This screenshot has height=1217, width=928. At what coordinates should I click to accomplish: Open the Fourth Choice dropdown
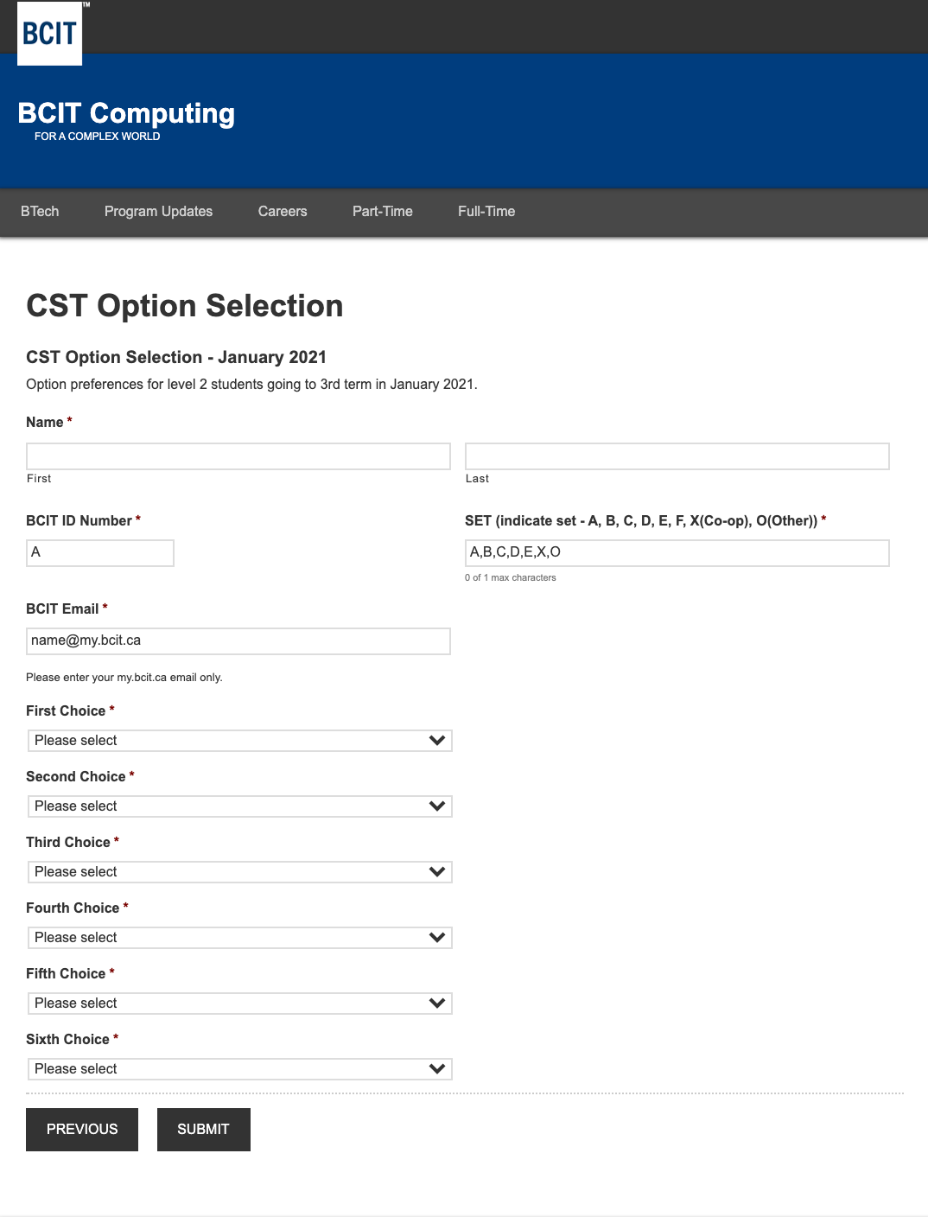point(239,938)
